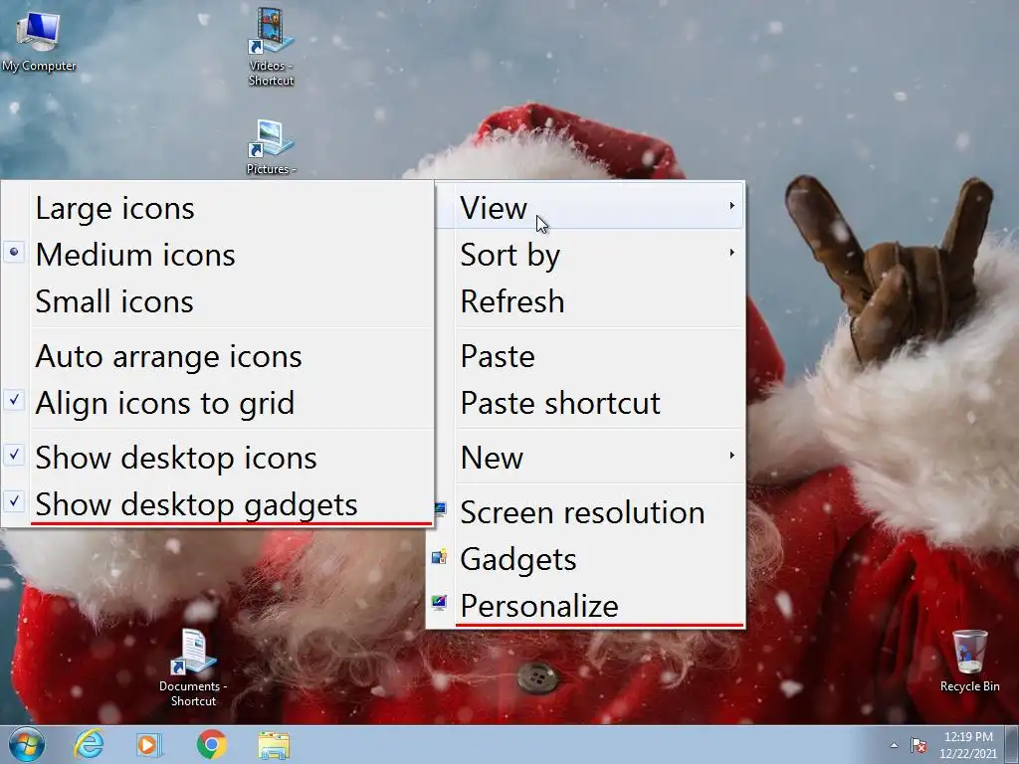
Task: Choose Small icons in the View submenu
Action: tap(218, 301)
